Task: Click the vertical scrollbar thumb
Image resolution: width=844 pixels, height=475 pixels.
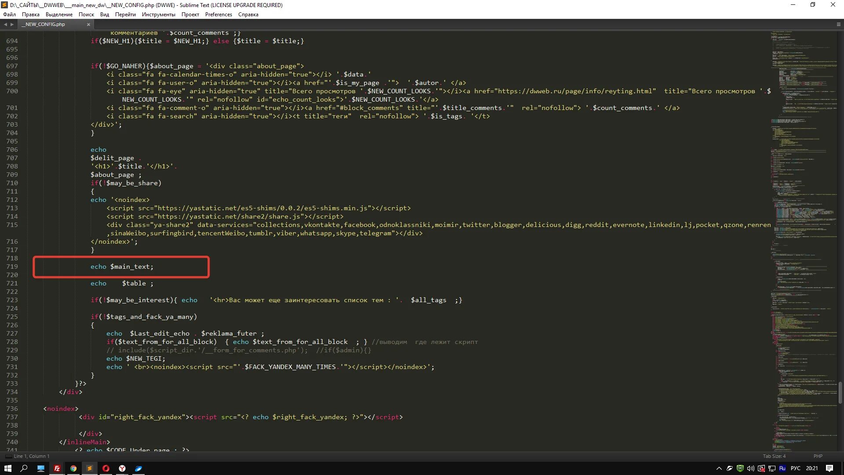Action: coord(840,392)
